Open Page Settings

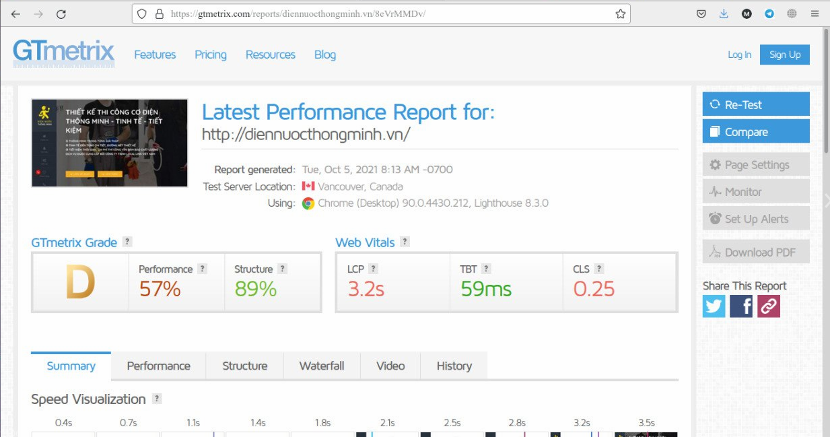click(756, 164)
